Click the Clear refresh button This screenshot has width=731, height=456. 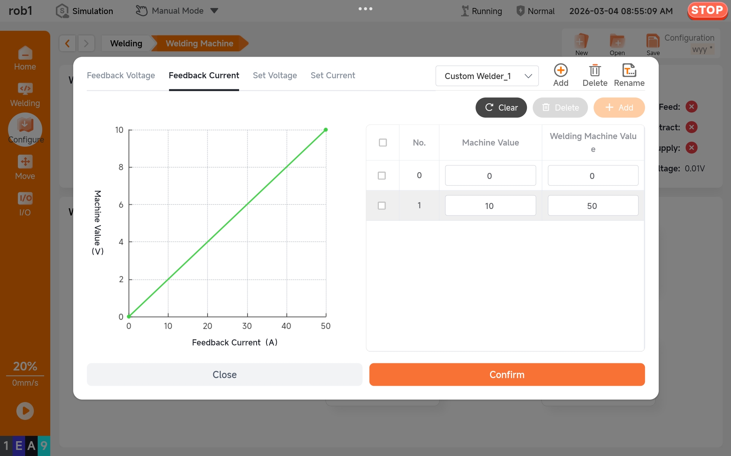point(501,108)
